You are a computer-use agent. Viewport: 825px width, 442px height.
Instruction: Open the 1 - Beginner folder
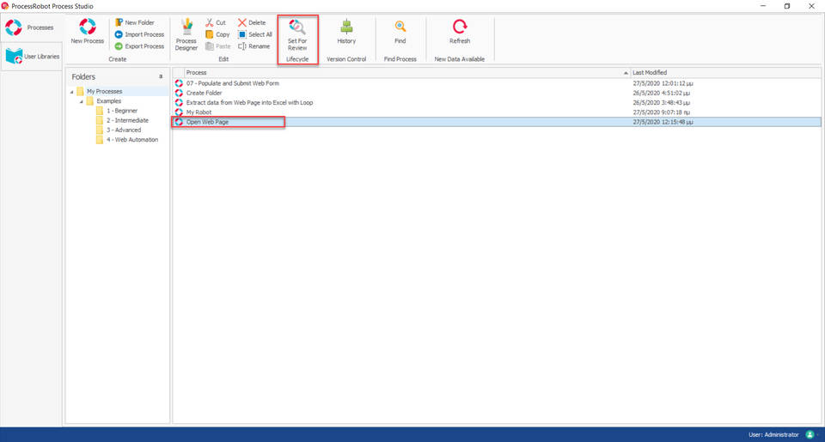click(x=121, y=111)
